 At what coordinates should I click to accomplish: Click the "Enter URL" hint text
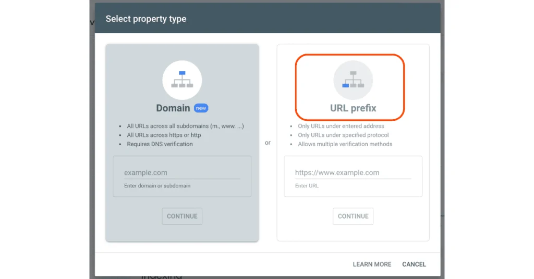click(x=307, y=186)
